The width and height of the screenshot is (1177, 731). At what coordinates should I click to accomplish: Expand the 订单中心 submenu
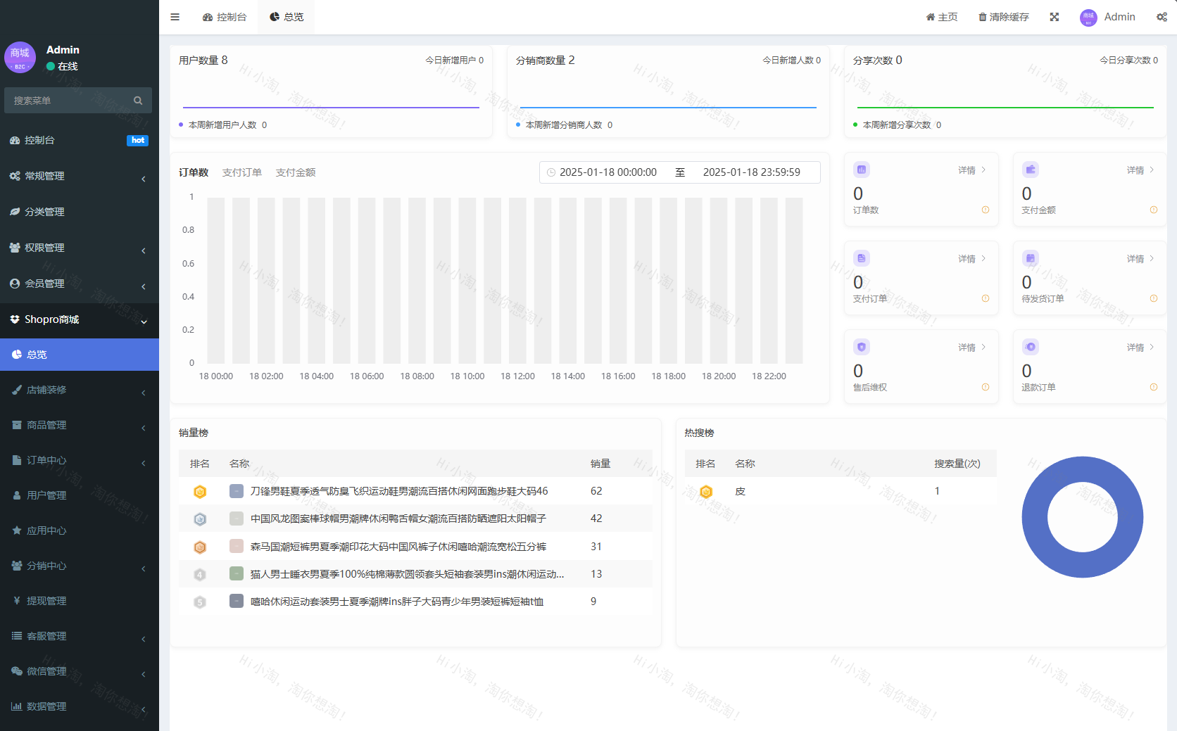coord(80,460)
